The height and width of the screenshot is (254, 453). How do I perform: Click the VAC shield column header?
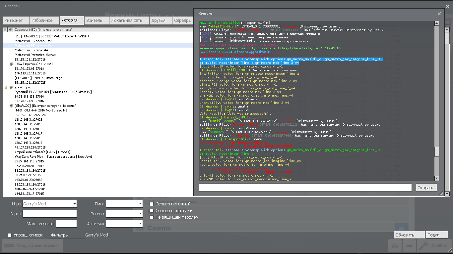click(10, 30)
